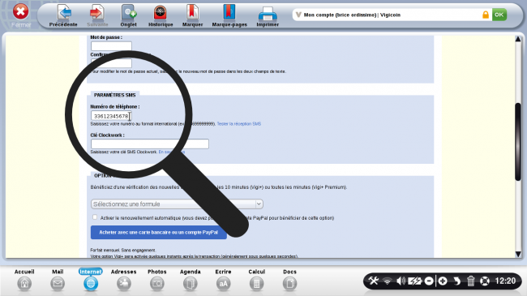Open the Sélectionnez une formule dropdown
Screen dimensions: 527x296
point(177,204)
